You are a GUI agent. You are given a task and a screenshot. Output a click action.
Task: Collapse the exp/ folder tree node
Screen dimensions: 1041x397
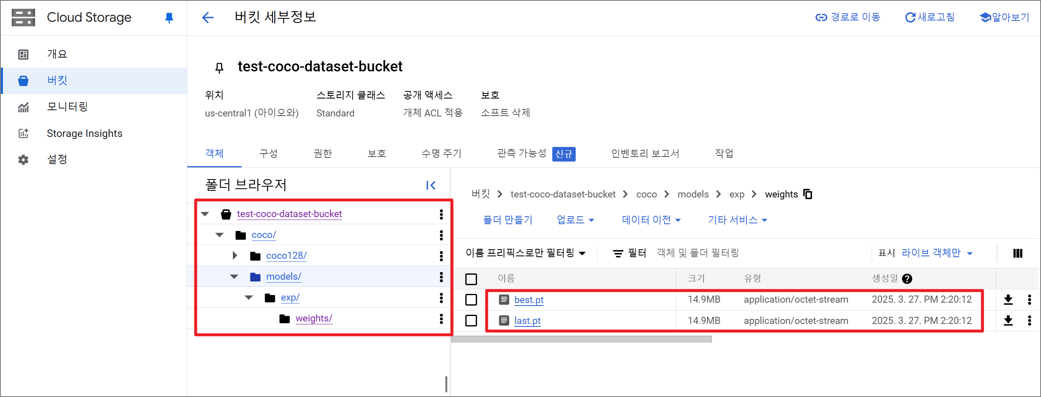249,298
